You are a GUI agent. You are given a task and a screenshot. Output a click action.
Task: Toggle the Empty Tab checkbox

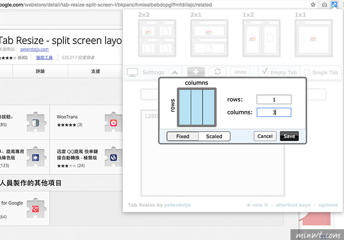[265, 72]
